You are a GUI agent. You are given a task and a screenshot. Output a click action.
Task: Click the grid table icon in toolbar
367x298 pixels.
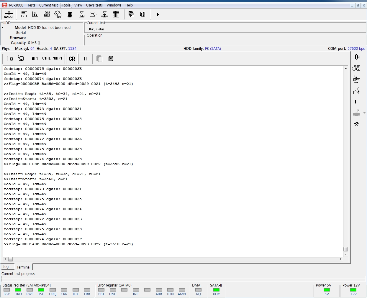click(x=116, y=14)
